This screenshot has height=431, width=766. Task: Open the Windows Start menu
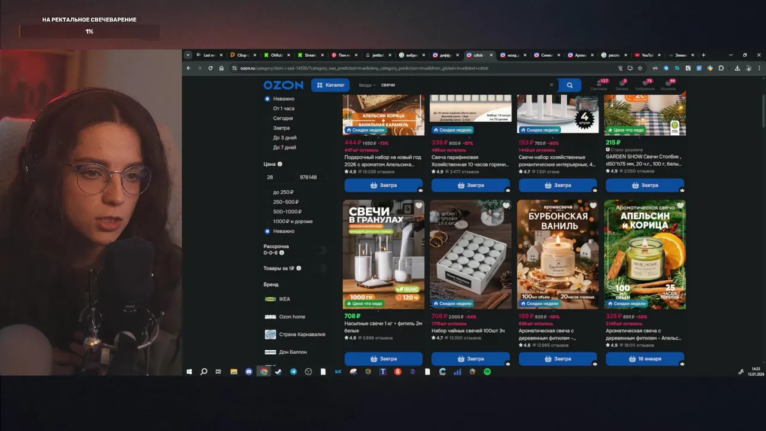[x=189, y=372]
